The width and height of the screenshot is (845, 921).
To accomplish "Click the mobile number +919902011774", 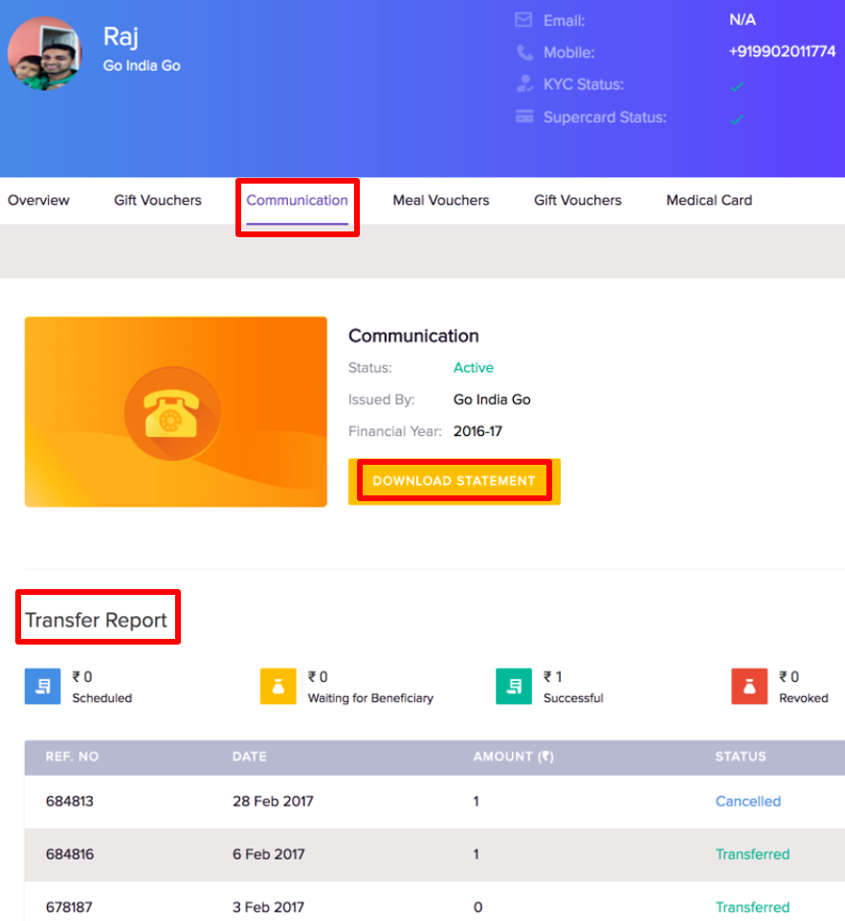I will coord(782,52).
